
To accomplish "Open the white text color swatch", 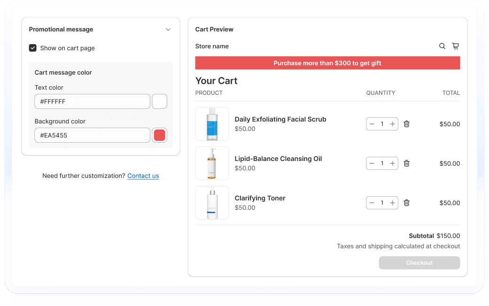I will tap(160, 101).
